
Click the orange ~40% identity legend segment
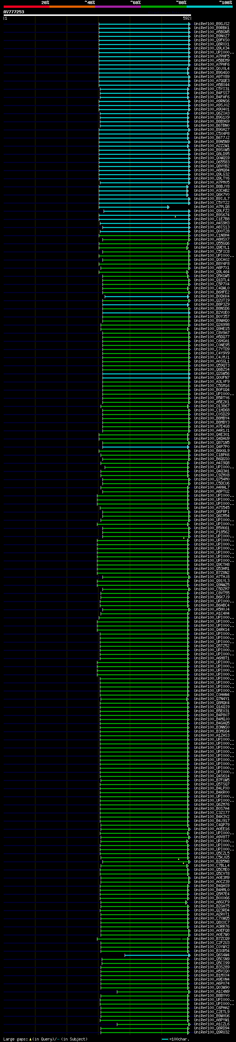pyautogui.click(x=72, y=7)
